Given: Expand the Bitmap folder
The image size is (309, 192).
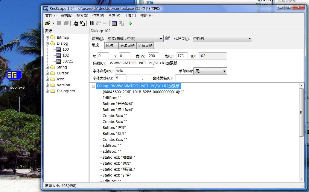Looking at the screenshot, I should [x=47, y=38].
